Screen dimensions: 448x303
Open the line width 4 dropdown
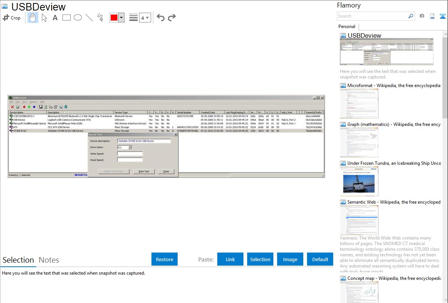point(145,18)
